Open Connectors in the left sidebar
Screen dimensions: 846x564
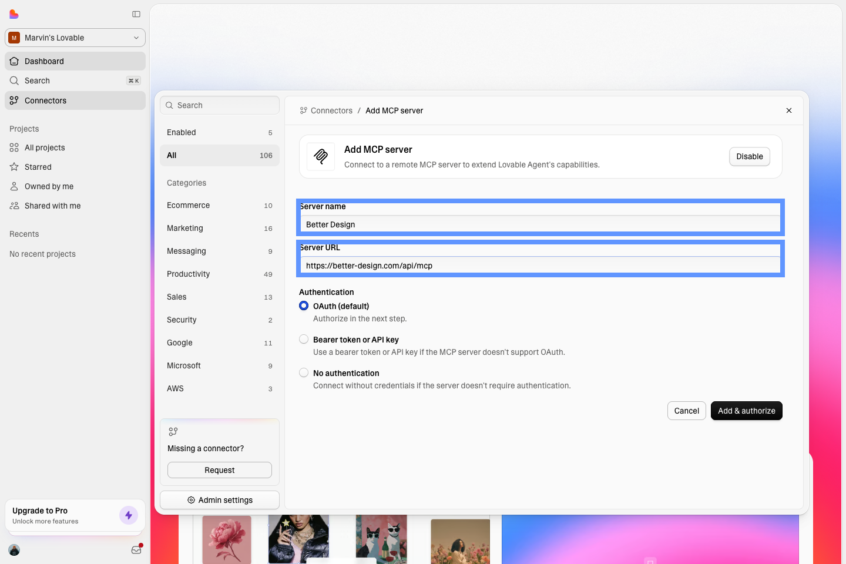(x=75, y=100)
